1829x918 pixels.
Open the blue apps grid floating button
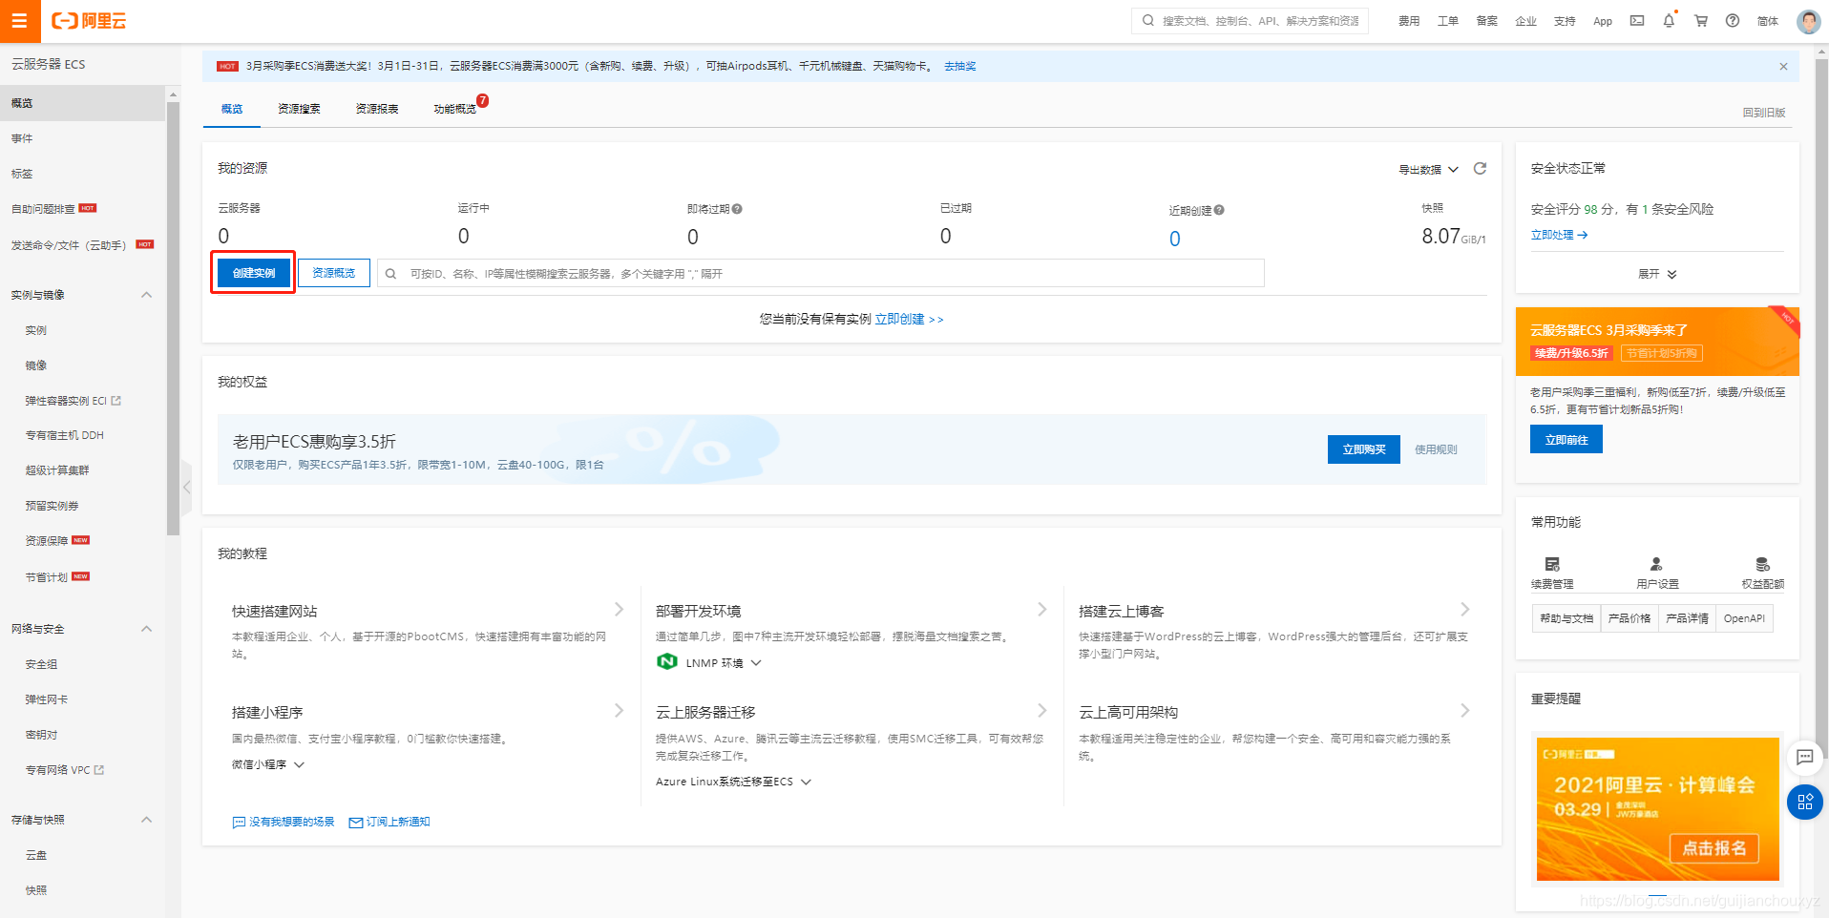coord(1804,802)
